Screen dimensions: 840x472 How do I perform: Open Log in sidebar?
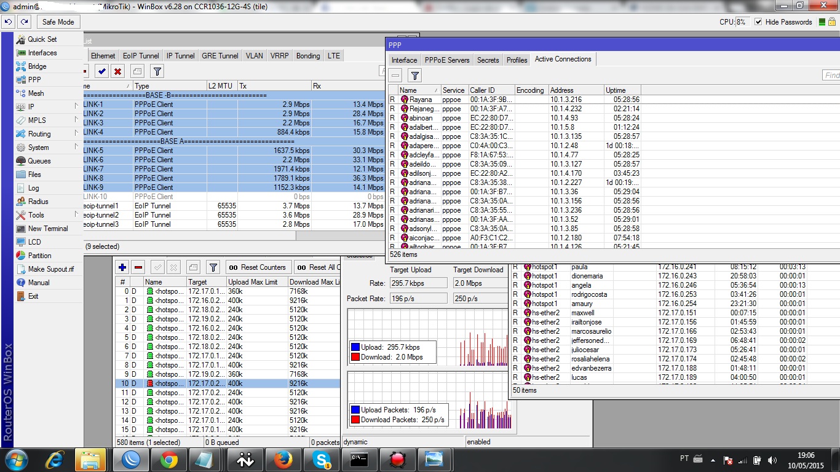(x=33, y=188)
